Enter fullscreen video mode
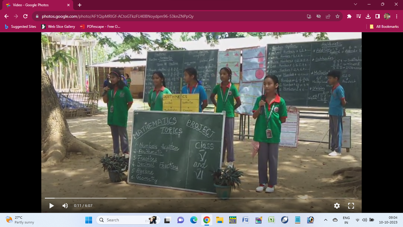This screenshot has height=227, width=403. (351, 206)
